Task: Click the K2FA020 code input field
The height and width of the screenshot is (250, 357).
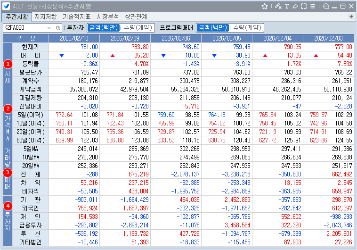Action: click(x=24, y=28)
